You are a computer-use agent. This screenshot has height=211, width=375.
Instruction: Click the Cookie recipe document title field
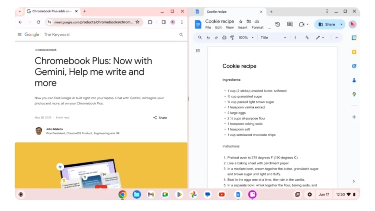220,21
